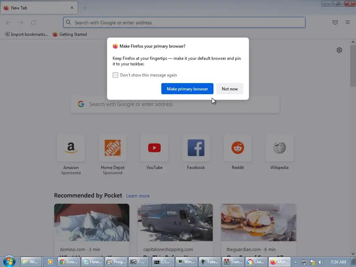Switch to the How... notepad taskbar item
356x267 pixels.
[x=92, y=262]
